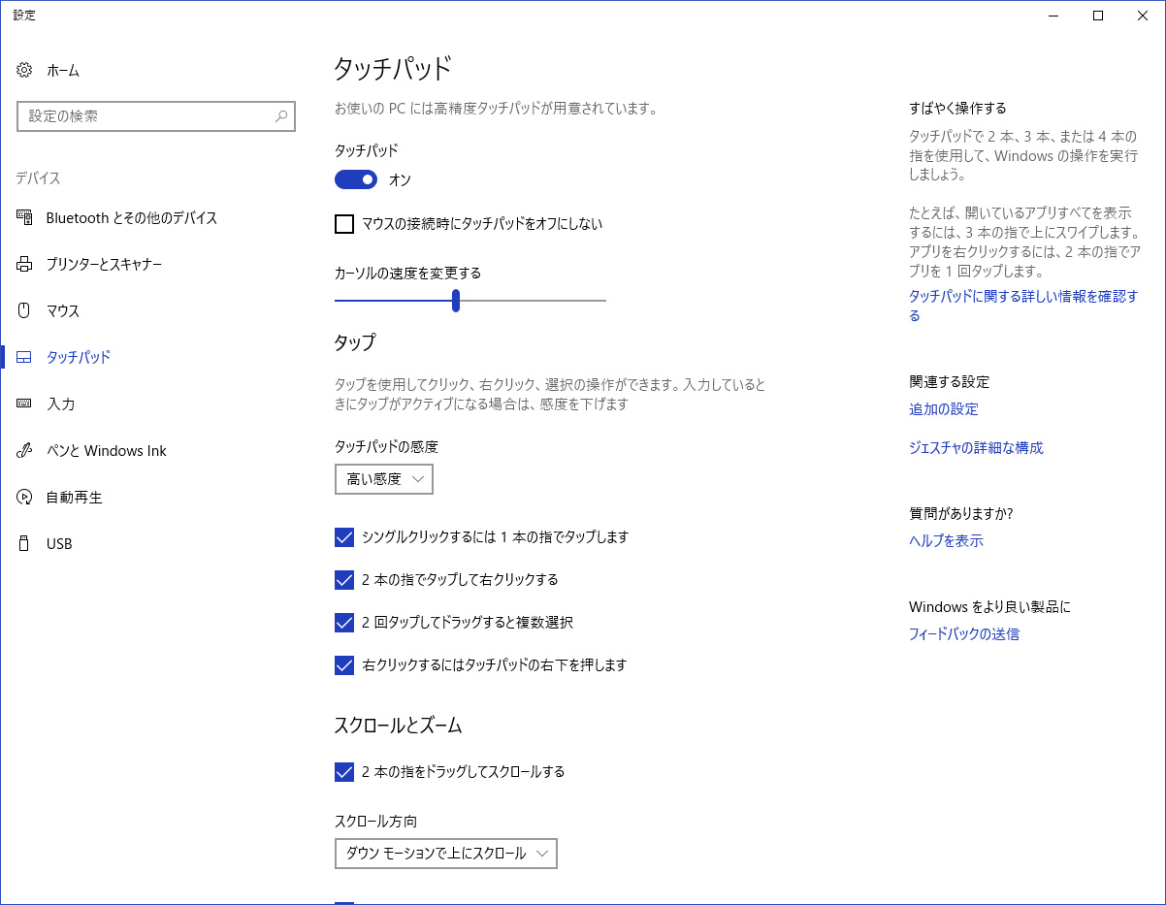1166x905 pixels.
Task: Minimize the 設定 window
Action: (x=1053, y=15)
